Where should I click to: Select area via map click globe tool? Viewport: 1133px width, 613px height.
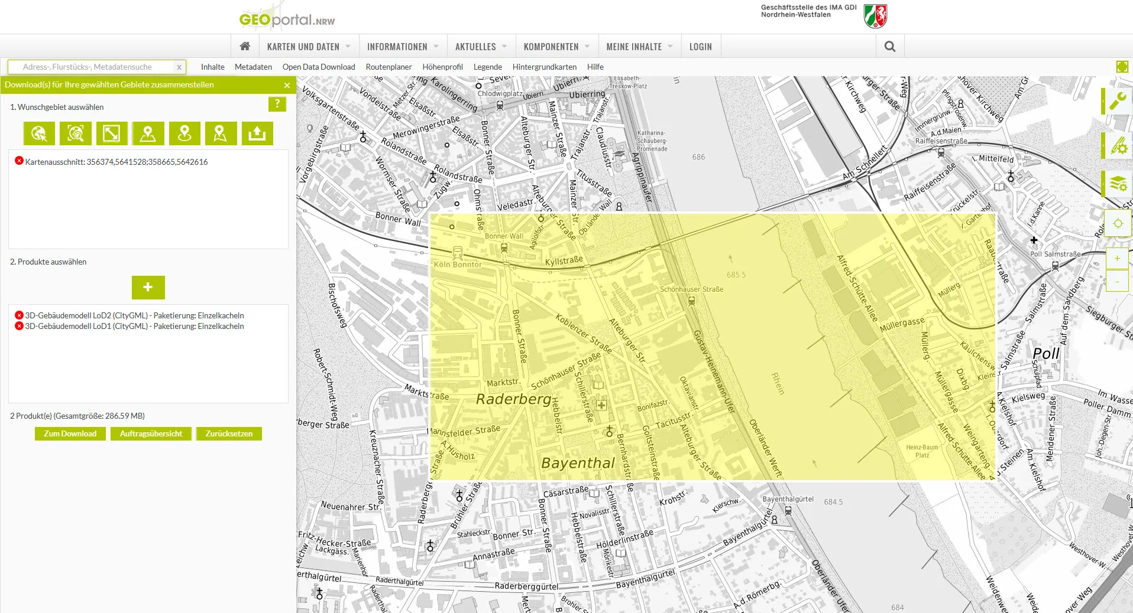point(39,133)
